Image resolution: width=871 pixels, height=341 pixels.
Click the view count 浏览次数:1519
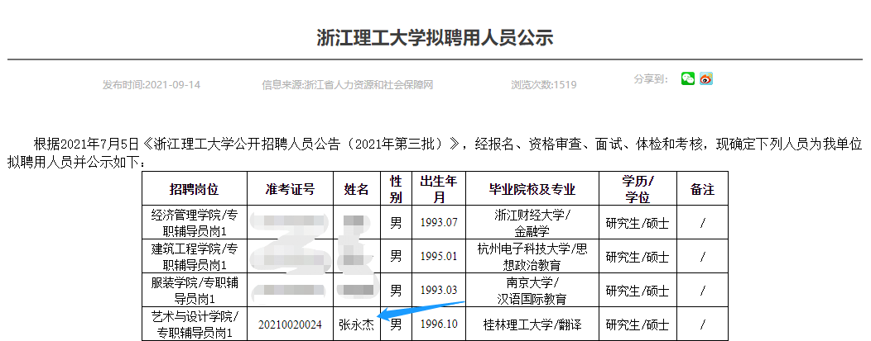click(543, 85)
